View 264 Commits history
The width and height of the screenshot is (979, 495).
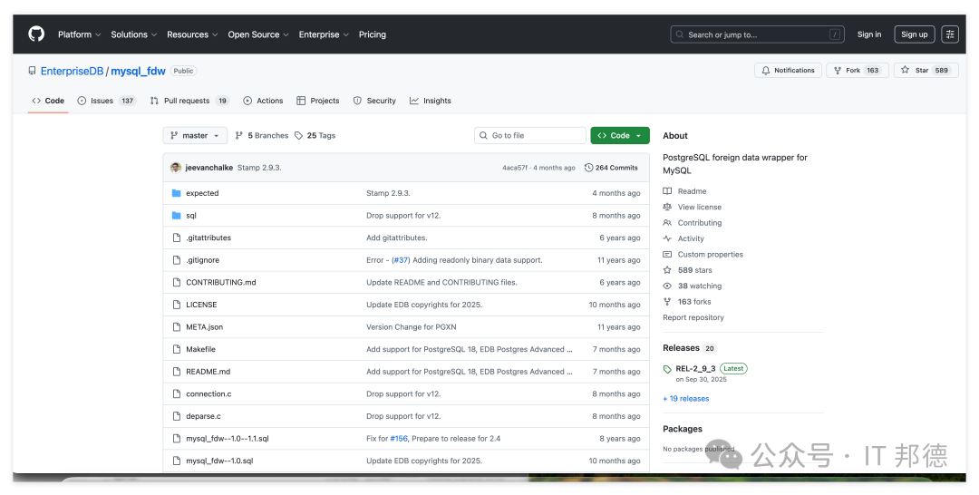point(611,168)
